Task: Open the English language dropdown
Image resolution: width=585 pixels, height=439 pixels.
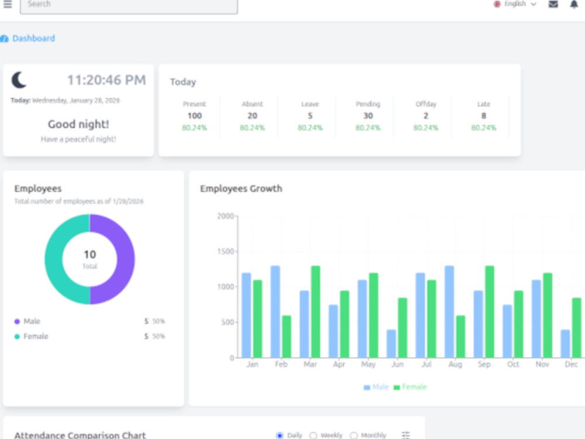Action: 515,4
